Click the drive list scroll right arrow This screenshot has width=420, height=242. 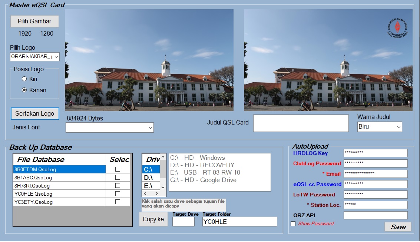(x=157, y=193)
